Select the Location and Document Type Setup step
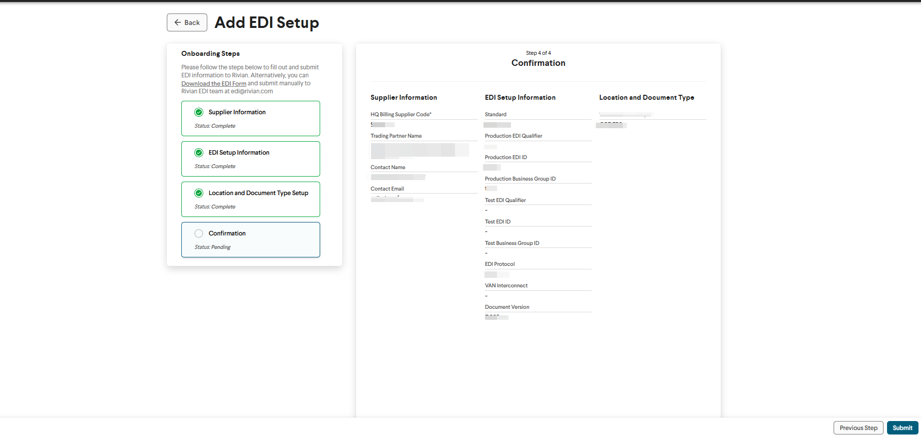The height and width of the screenshot is (438, 921). (250, 200)
